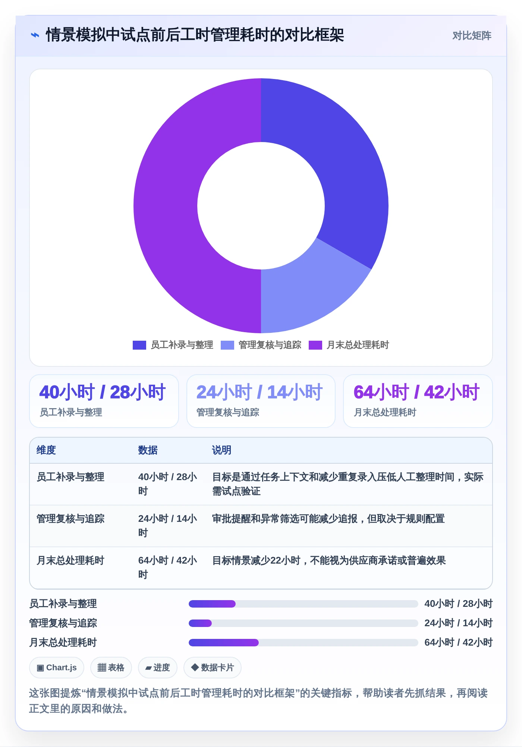Screen dimensions: 522x747
Task: Select the 24小时 / 14小时 data card
Action: tap(261, 401)
